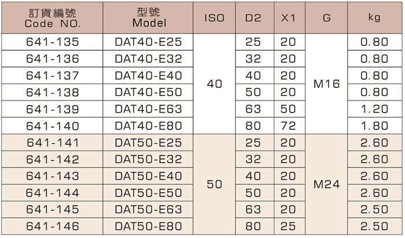The image size is (405, 238).
Task: Select order code 641-146
Action: [53, 226]
